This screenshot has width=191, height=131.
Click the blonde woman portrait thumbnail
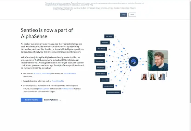tap(153, 77)
